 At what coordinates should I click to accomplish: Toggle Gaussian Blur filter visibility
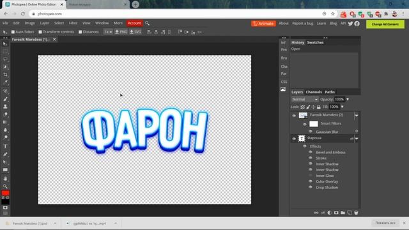311,132
